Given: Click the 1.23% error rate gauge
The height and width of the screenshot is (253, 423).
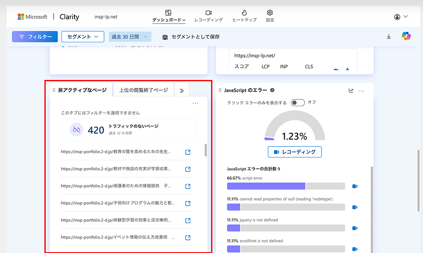Looking at the screenshot, I should point(294,126).
